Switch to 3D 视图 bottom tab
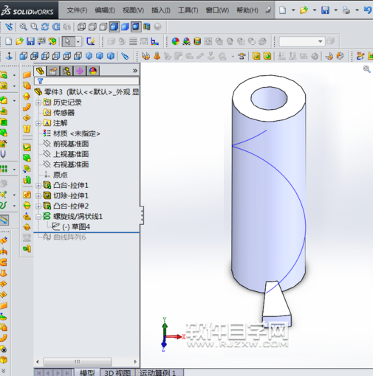The image size is (373, 376). point(117,372)
